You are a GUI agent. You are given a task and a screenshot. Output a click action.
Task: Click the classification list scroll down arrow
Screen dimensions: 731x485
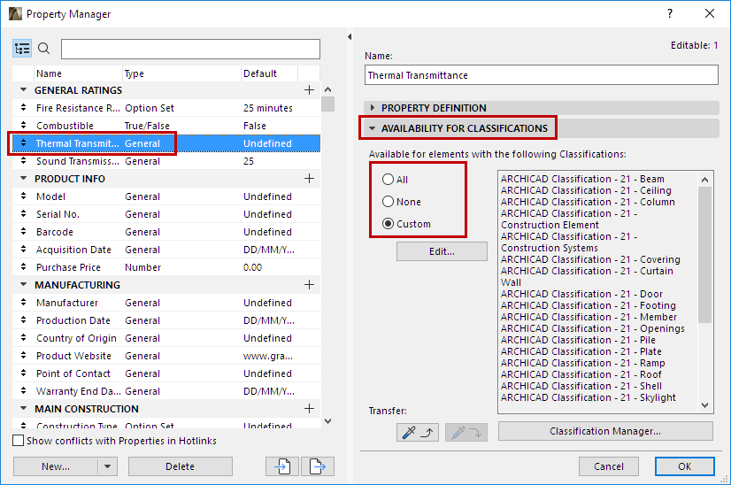[x=704, y=405]
